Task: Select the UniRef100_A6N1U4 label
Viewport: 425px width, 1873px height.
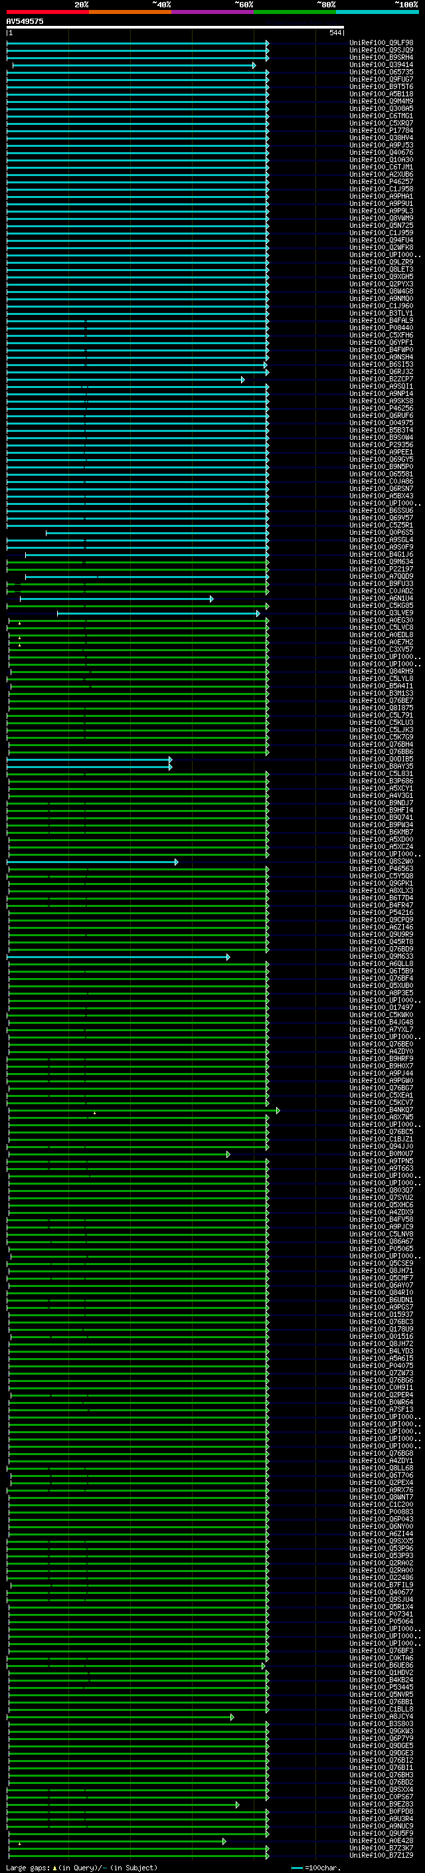Action: pos(381,599)
